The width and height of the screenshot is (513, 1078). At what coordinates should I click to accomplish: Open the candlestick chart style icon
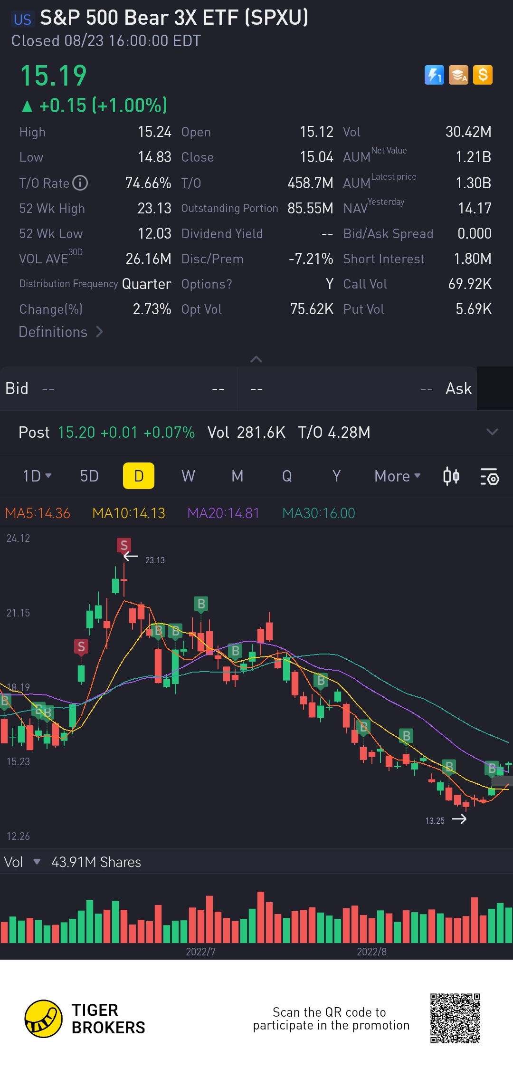451,476
